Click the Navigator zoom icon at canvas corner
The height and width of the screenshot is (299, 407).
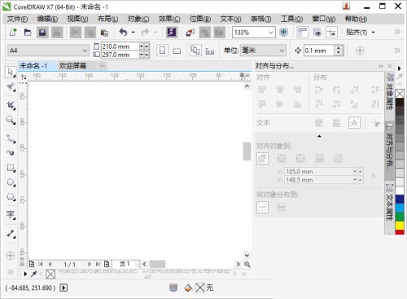point(247,264)
